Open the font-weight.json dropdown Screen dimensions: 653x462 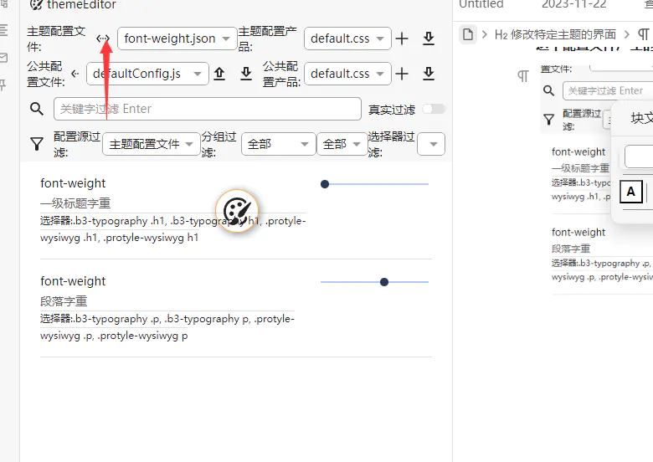(177, 38)
